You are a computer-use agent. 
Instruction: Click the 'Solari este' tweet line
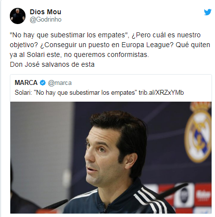point(80,54)
